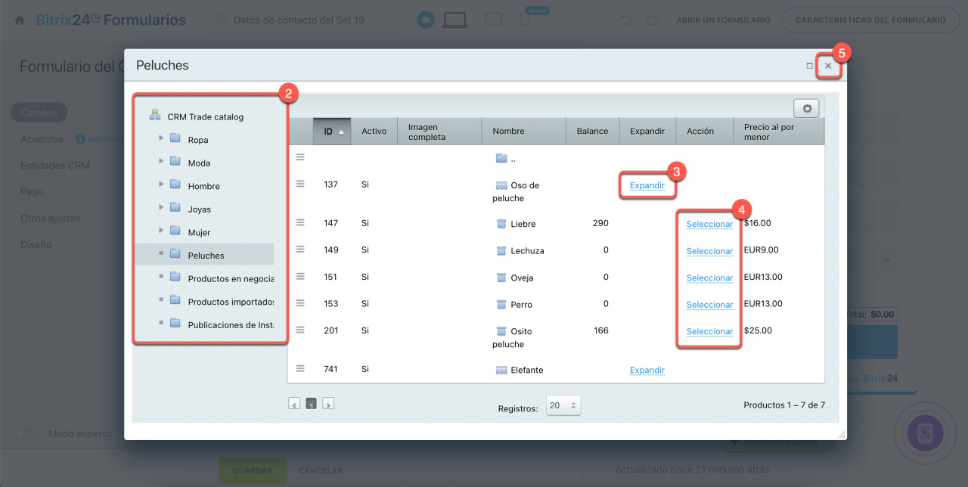Open the Registros per-page dropdown
The width and height of the screenshot is (968, 487).
tap(563, 405)
